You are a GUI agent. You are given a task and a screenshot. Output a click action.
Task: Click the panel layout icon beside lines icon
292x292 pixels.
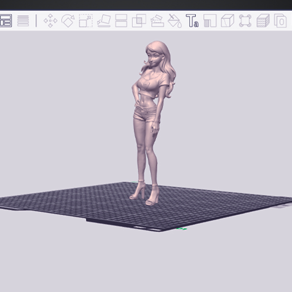pyautogui.click(x=5, y=21)
